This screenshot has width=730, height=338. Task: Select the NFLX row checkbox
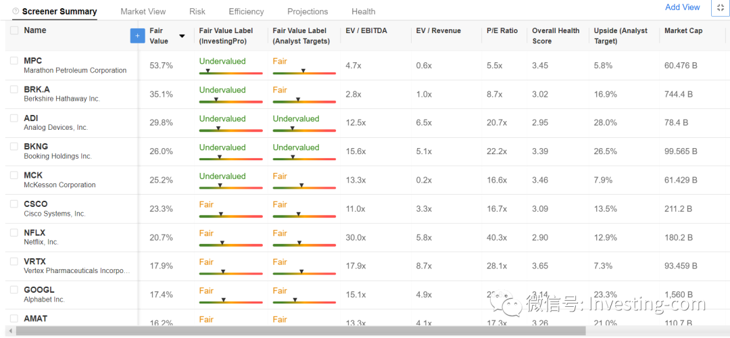[14, 233]
